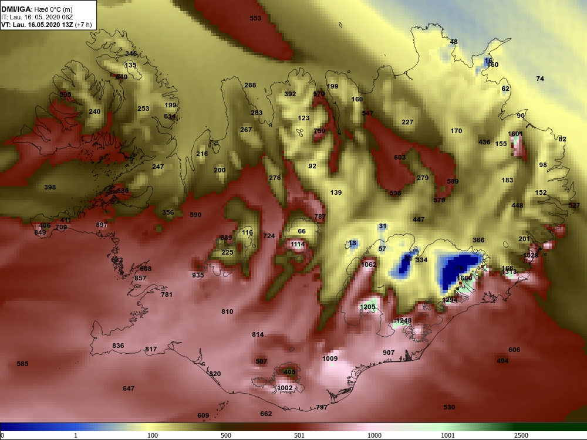Click the map value '547'

(367, 113)
